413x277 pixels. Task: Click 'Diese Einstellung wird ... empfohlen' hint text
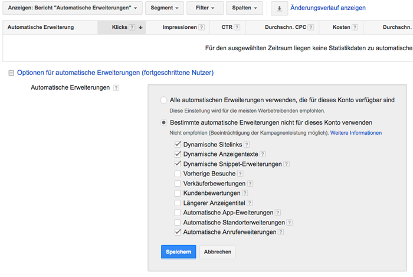[247, 111]
